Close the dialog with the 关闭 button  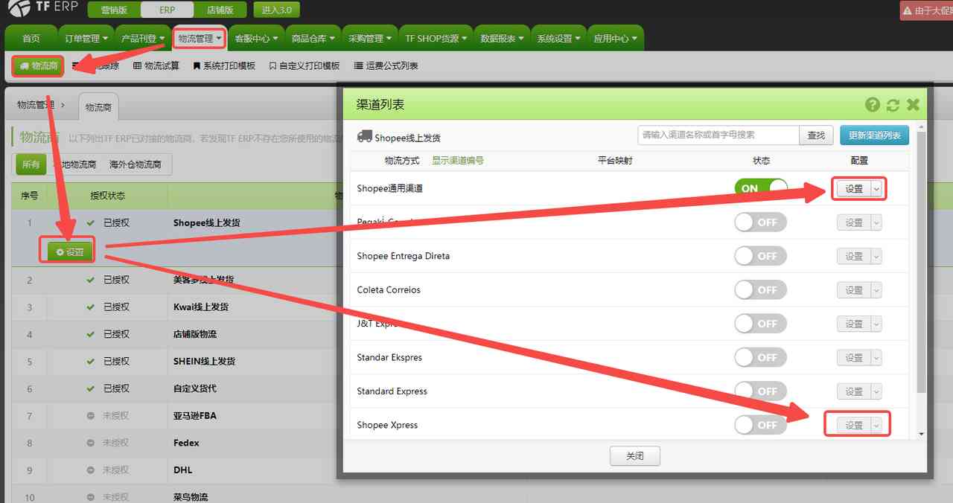click(x=634, y=455)
